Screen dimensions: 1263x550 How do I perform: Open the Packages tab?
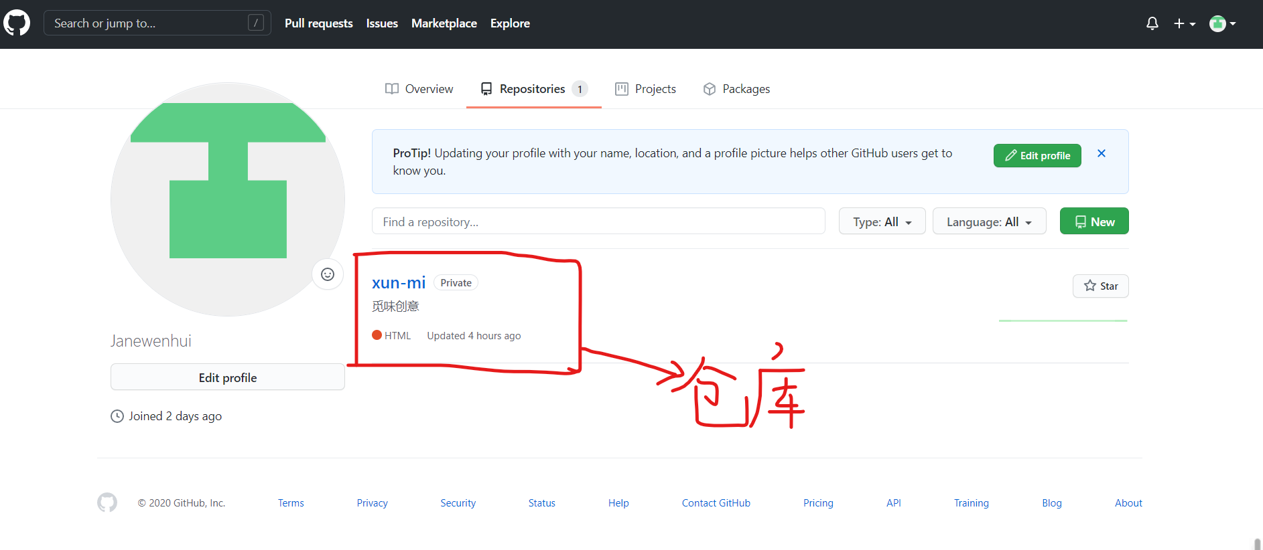click(736, 89)
